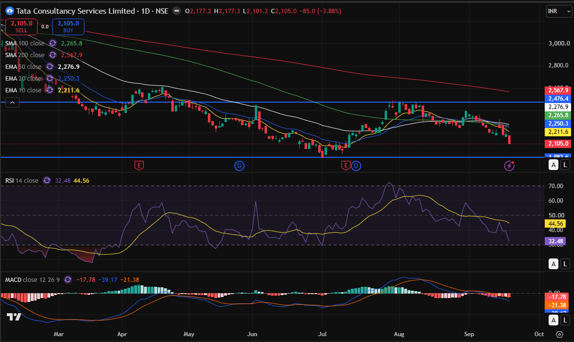Click the TCS symbol logo icon

tap(10, 11)
